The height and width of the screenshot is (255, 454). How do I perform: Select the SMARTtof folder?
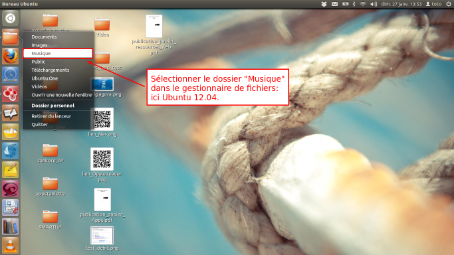coord(51,220)
